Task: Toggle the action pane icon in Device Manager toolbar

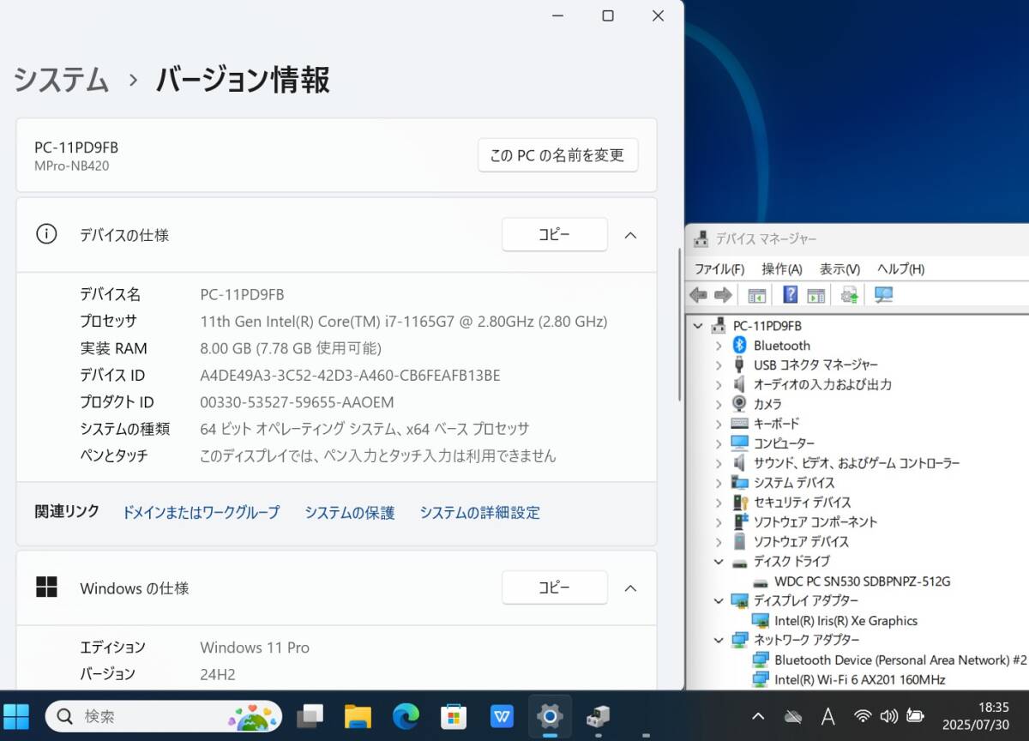Action: (x=815, y=295)
